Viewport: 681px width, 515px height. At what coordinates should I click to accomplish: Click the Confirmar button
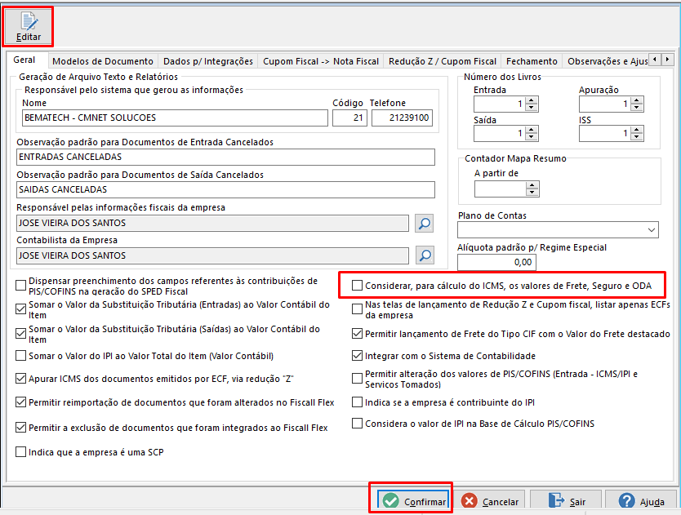413,500
